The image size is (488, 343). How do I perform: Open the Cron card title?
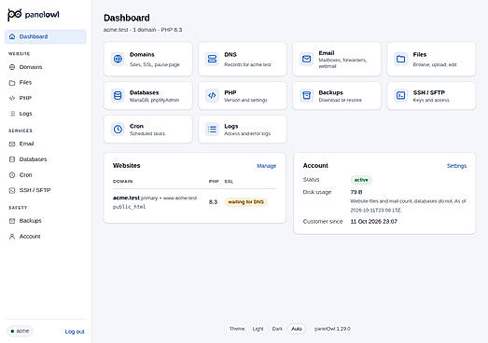tap(136, 126)
